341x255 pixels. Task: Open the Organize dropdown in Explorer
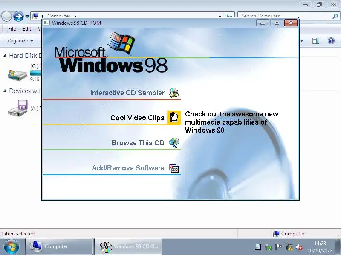point(20,41)
